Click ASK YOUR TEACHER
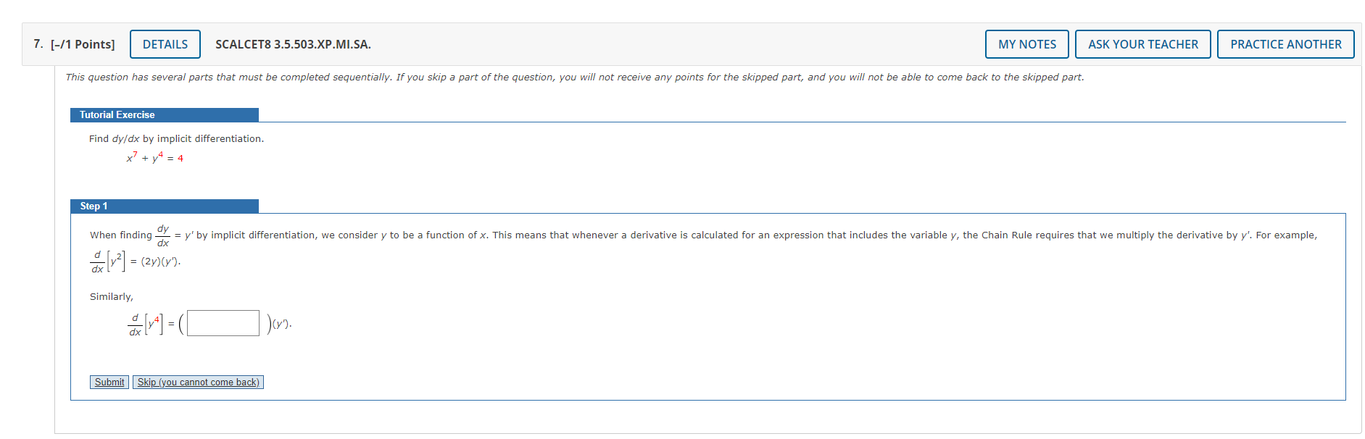Screen dimensions: 1365x439 click(x=1142, y=44)
